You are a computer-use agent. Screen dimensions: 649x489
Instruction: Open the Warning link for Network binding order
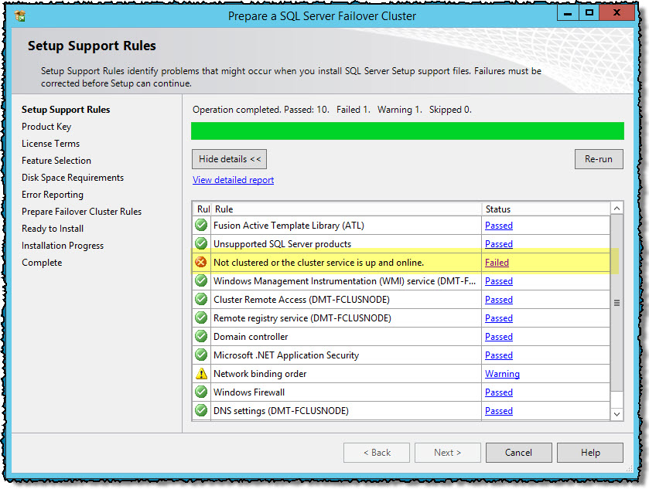502,373
